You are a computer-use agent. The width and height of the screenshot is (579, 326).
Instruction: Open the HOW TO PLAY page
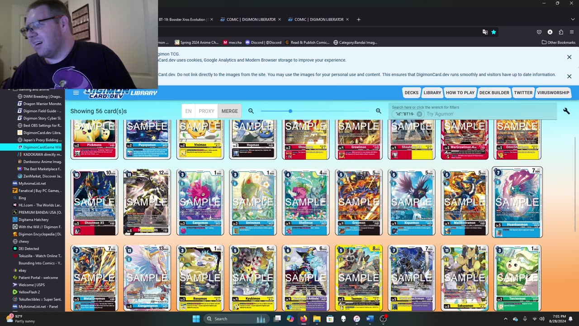[460, 93]
